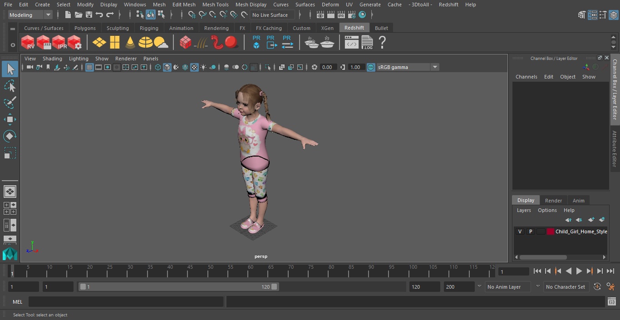Screen dimensions: 620x320
Task: Click the MEL command line input
Action: point(126,302)
